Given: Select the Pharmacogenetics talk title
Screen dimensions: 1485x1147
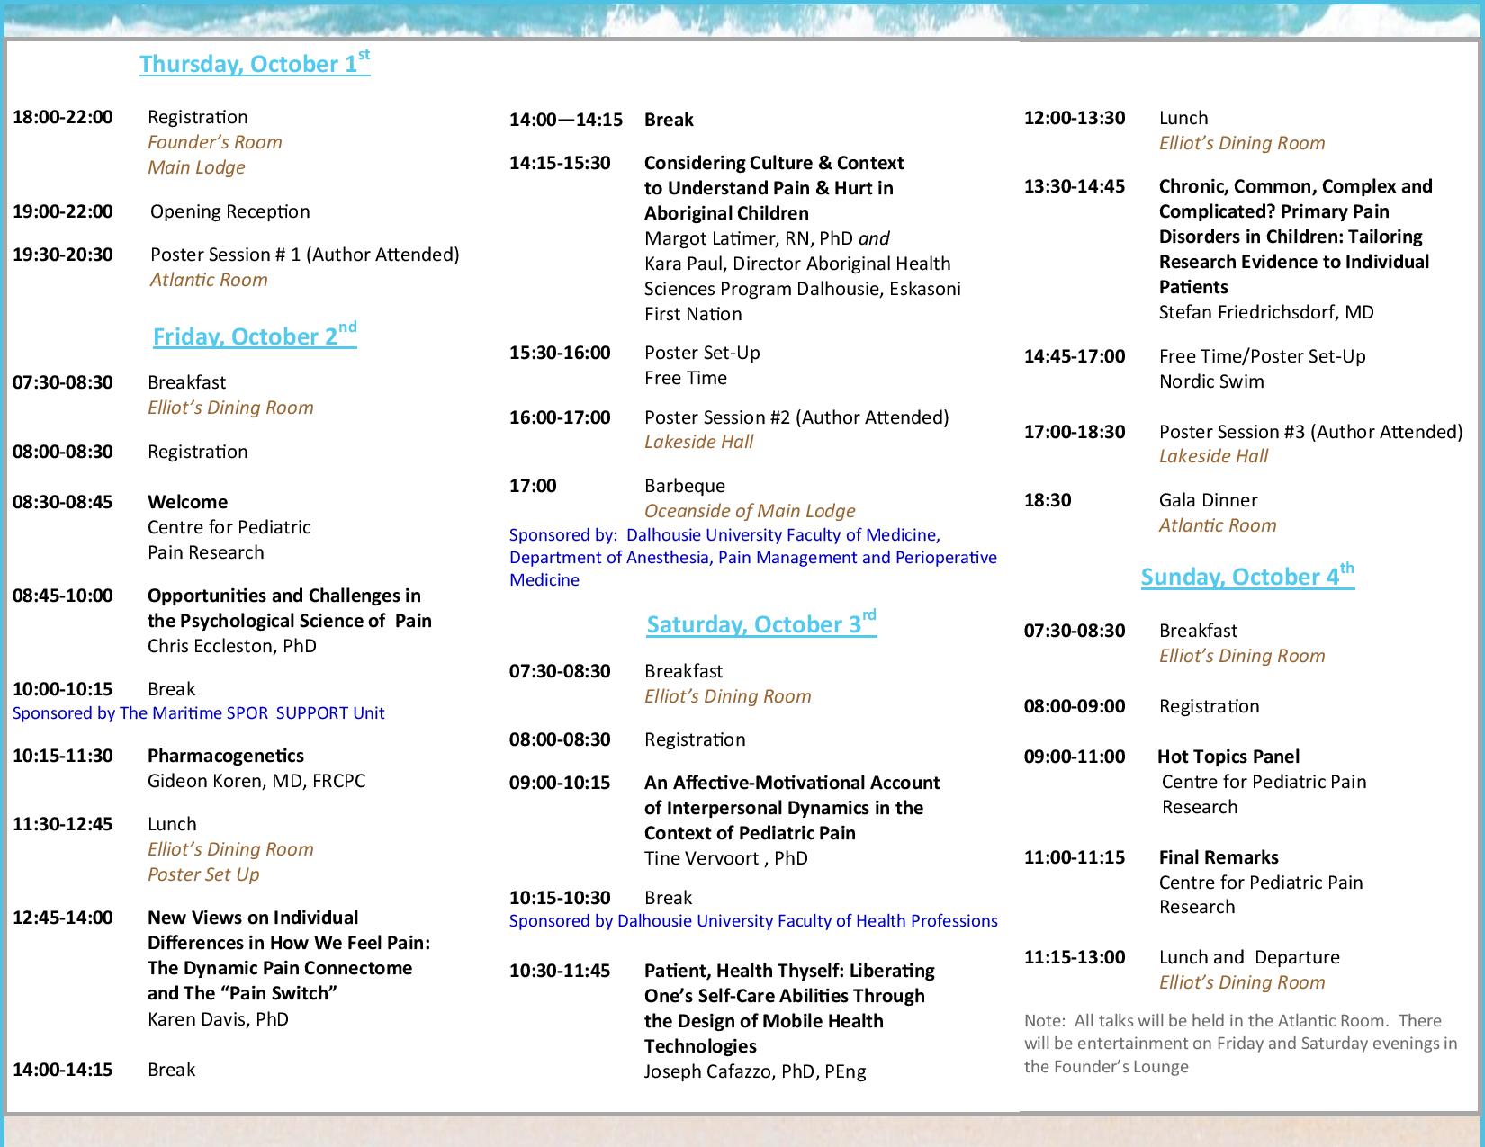Looking at the screenshot, I should 226,756.
